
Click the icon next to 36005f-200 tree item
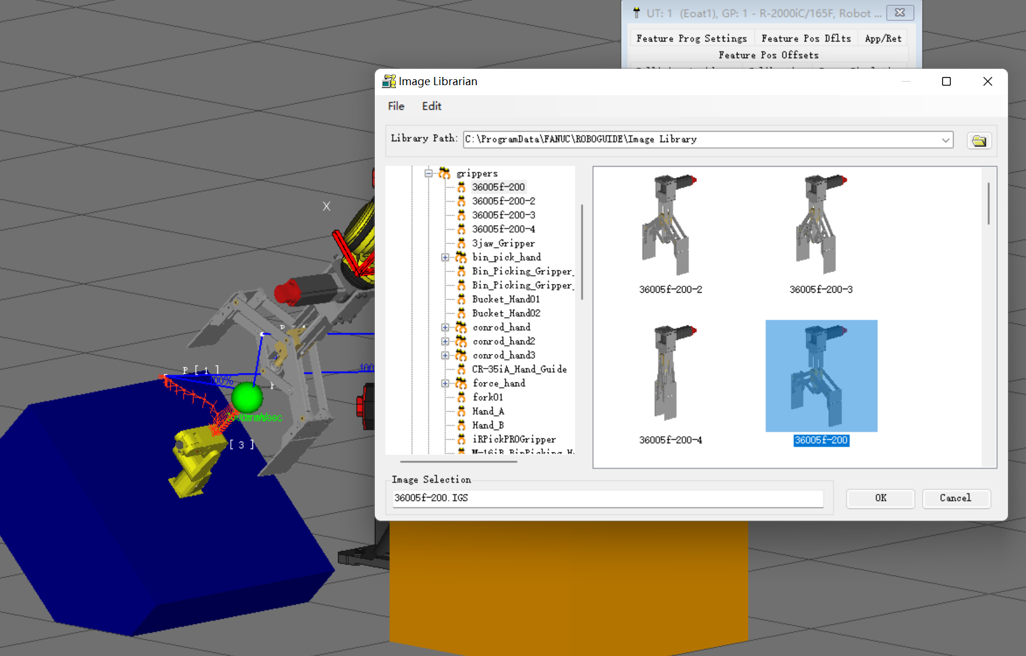pyautogui.click(x=461, y=187)
